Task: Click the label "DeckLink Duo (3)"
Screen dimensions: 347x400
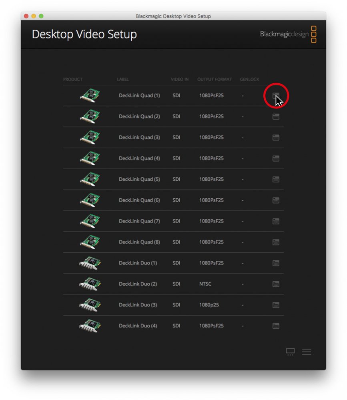Action: 138,304
